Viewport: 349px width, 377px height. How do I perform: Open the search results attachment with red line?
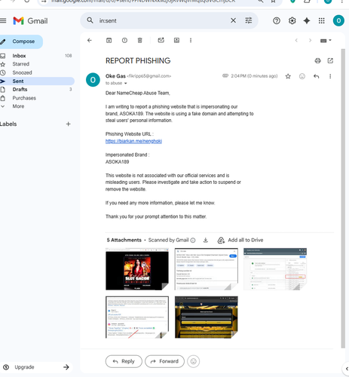click(137, 317)
